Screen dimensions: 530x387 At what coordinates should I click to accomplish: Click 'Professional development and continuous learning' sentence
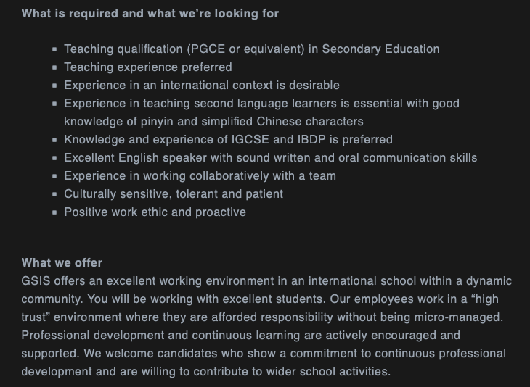[x=240, y=336]
